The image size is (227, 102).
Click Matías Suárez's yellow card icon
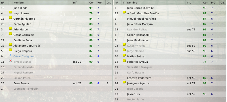click(x=124, y=55)
